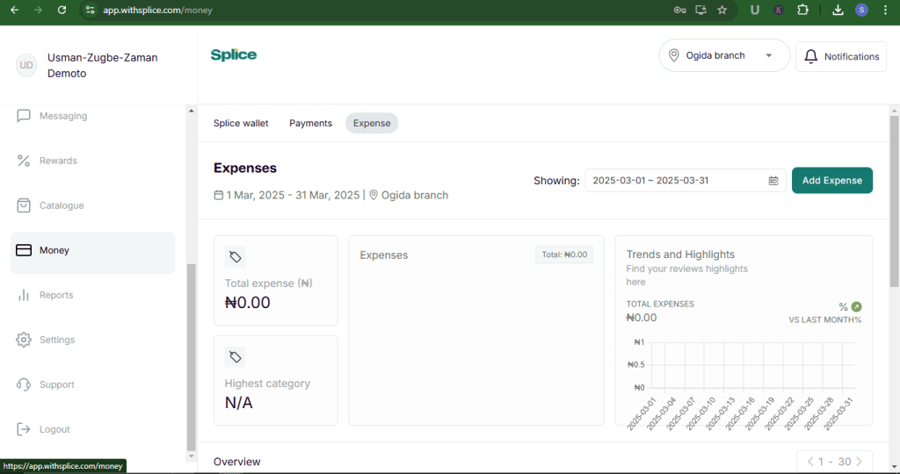Screen dimensions: 900x474
Task: Click the Usman-Zugbe-Zaman Demoto name
Action: [x=102, y=65]
